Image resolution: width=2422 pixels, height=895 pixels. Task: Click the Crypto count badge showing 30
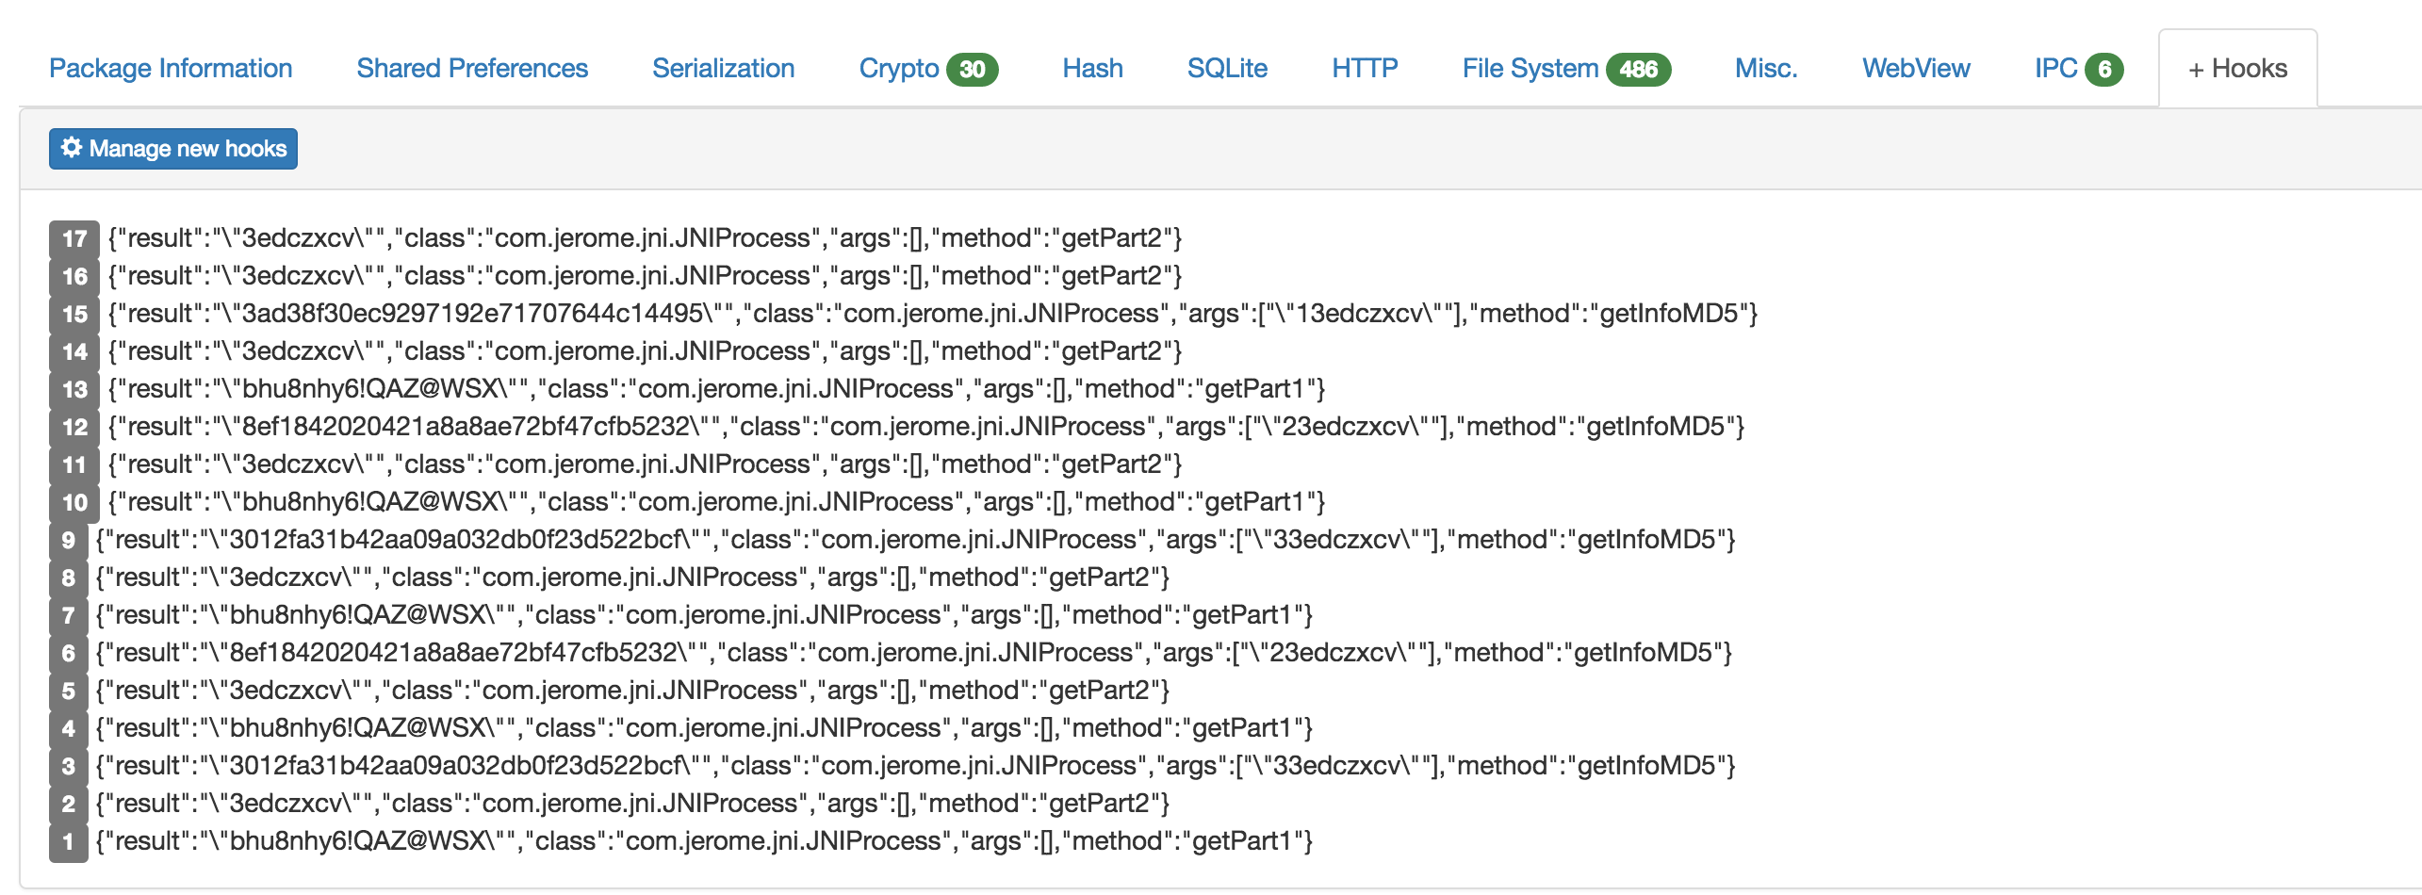[x=972, y=70]
